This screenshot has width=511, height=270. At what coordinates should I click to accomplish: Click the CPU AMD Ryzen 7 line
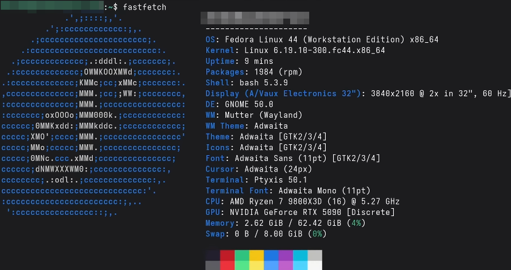pos(303,202)
